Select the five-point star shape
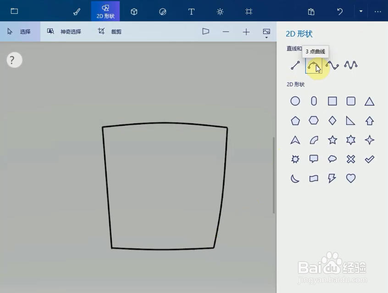 [332, 140]
